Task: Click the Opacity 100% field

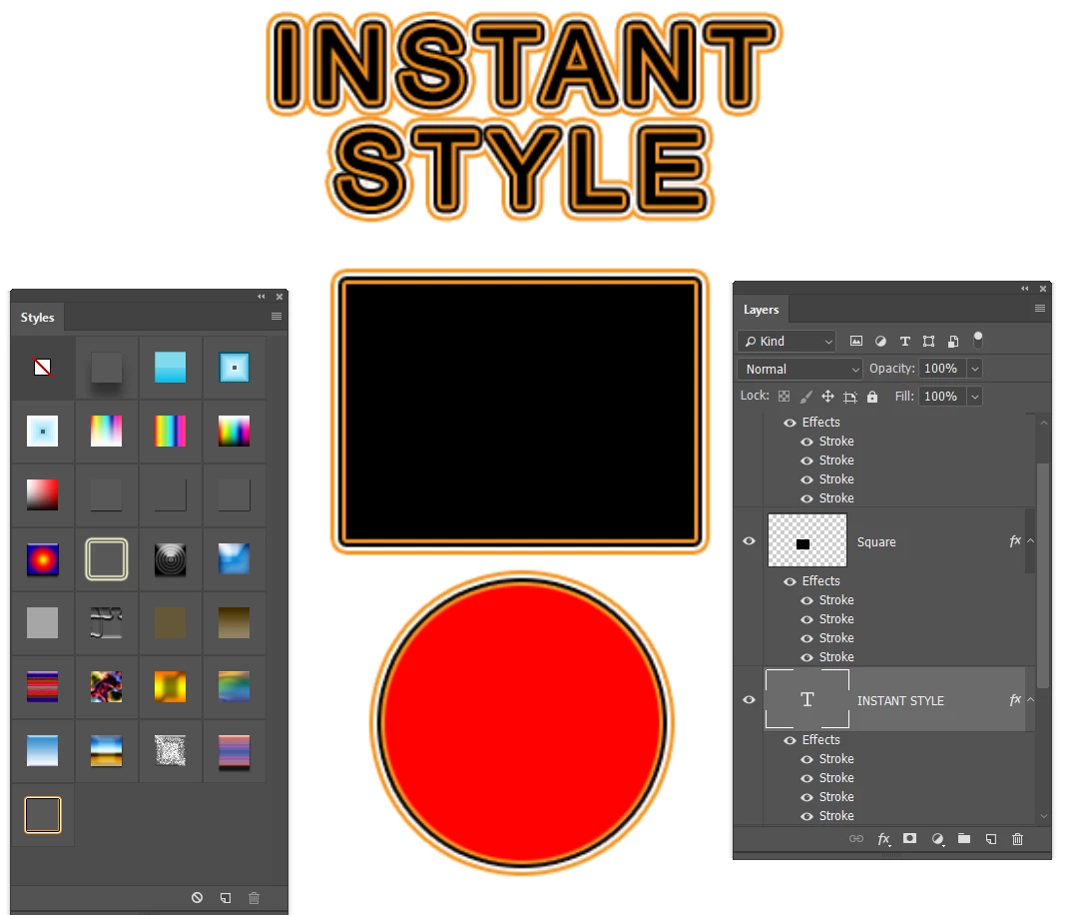Action: 941,369
